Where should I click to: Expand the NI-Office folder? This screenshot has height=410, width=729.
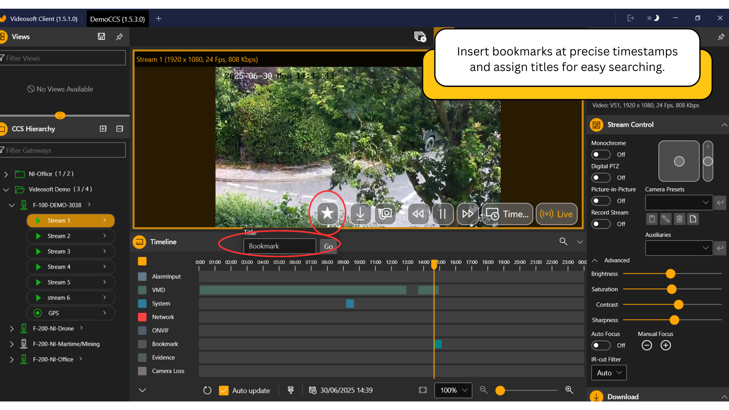click(6, 174)
